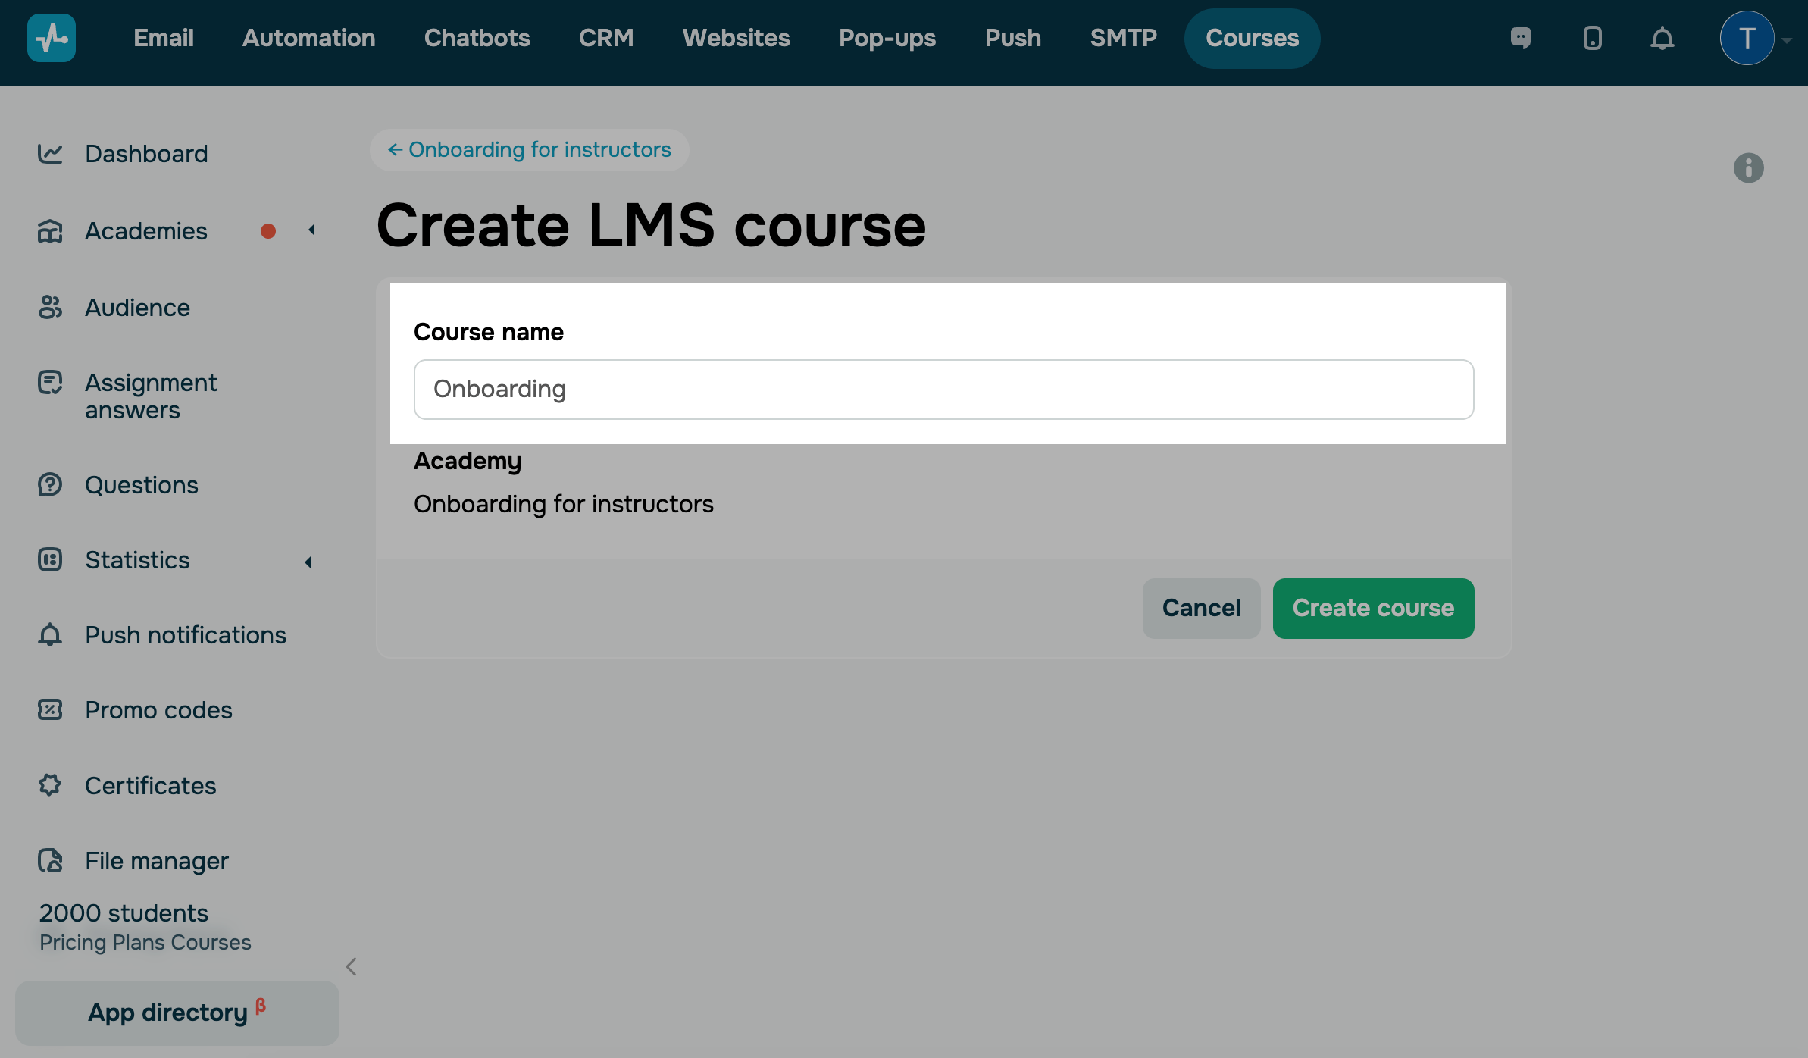Viewport: 1808px width, 1058px height.
Task: Click the info icon near title
Action: [x=1748, y=167]
